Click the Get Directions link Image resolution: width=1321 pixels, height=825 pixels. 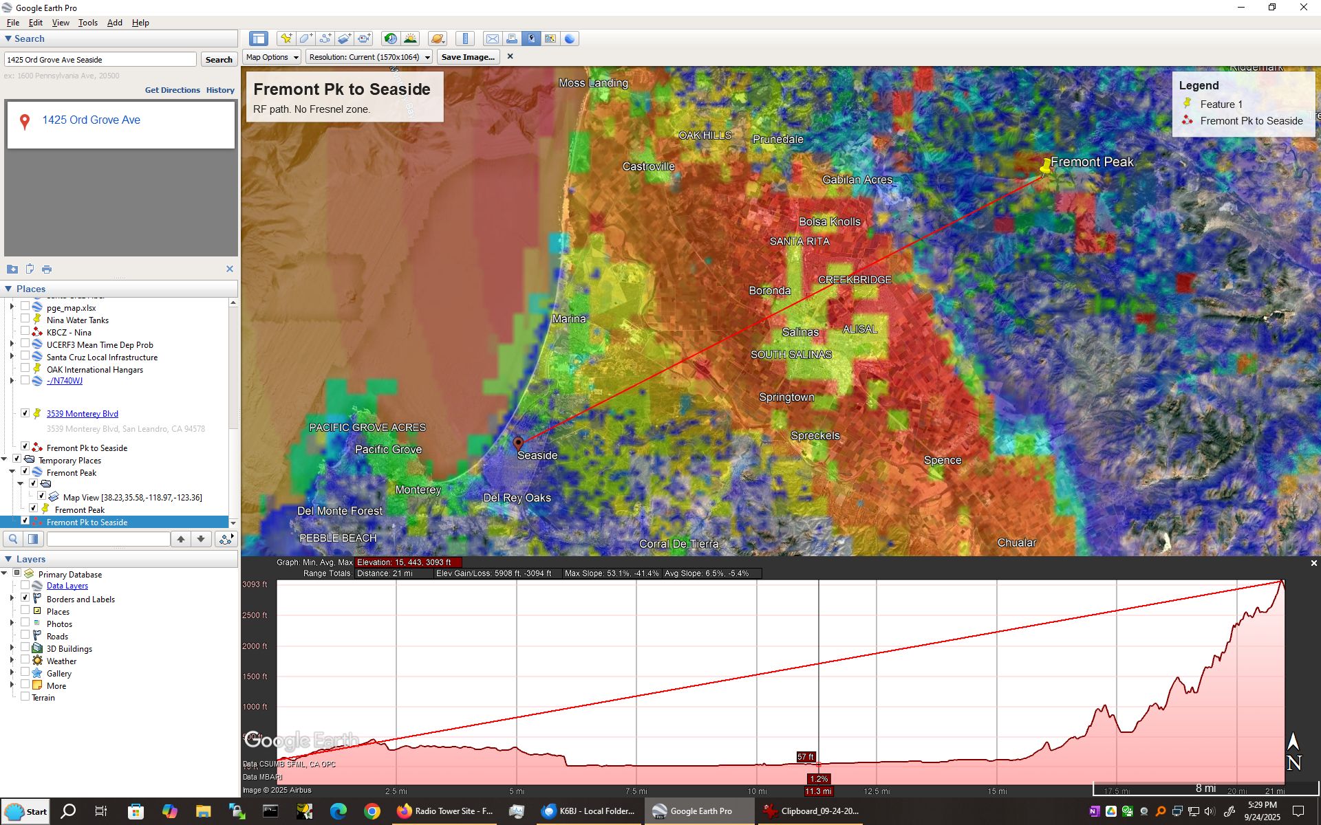coord(172,90)
